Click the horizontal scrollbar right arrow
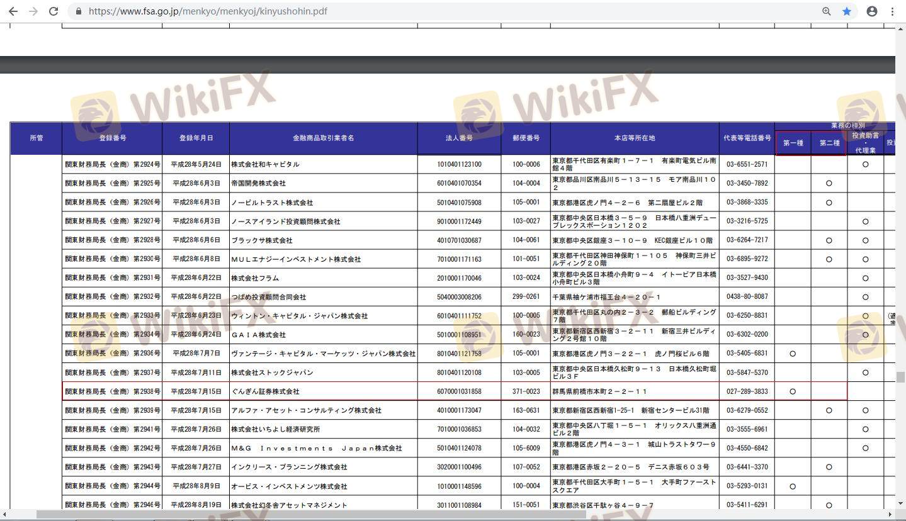This screenshot has height=521, width=906. point(892,514)
